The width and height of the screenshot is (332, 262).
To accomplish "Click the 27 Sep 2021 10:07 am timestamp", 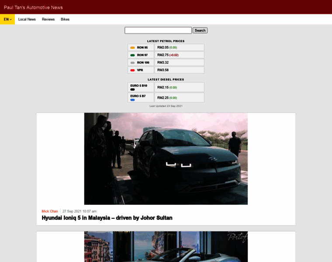I will 80,211.
